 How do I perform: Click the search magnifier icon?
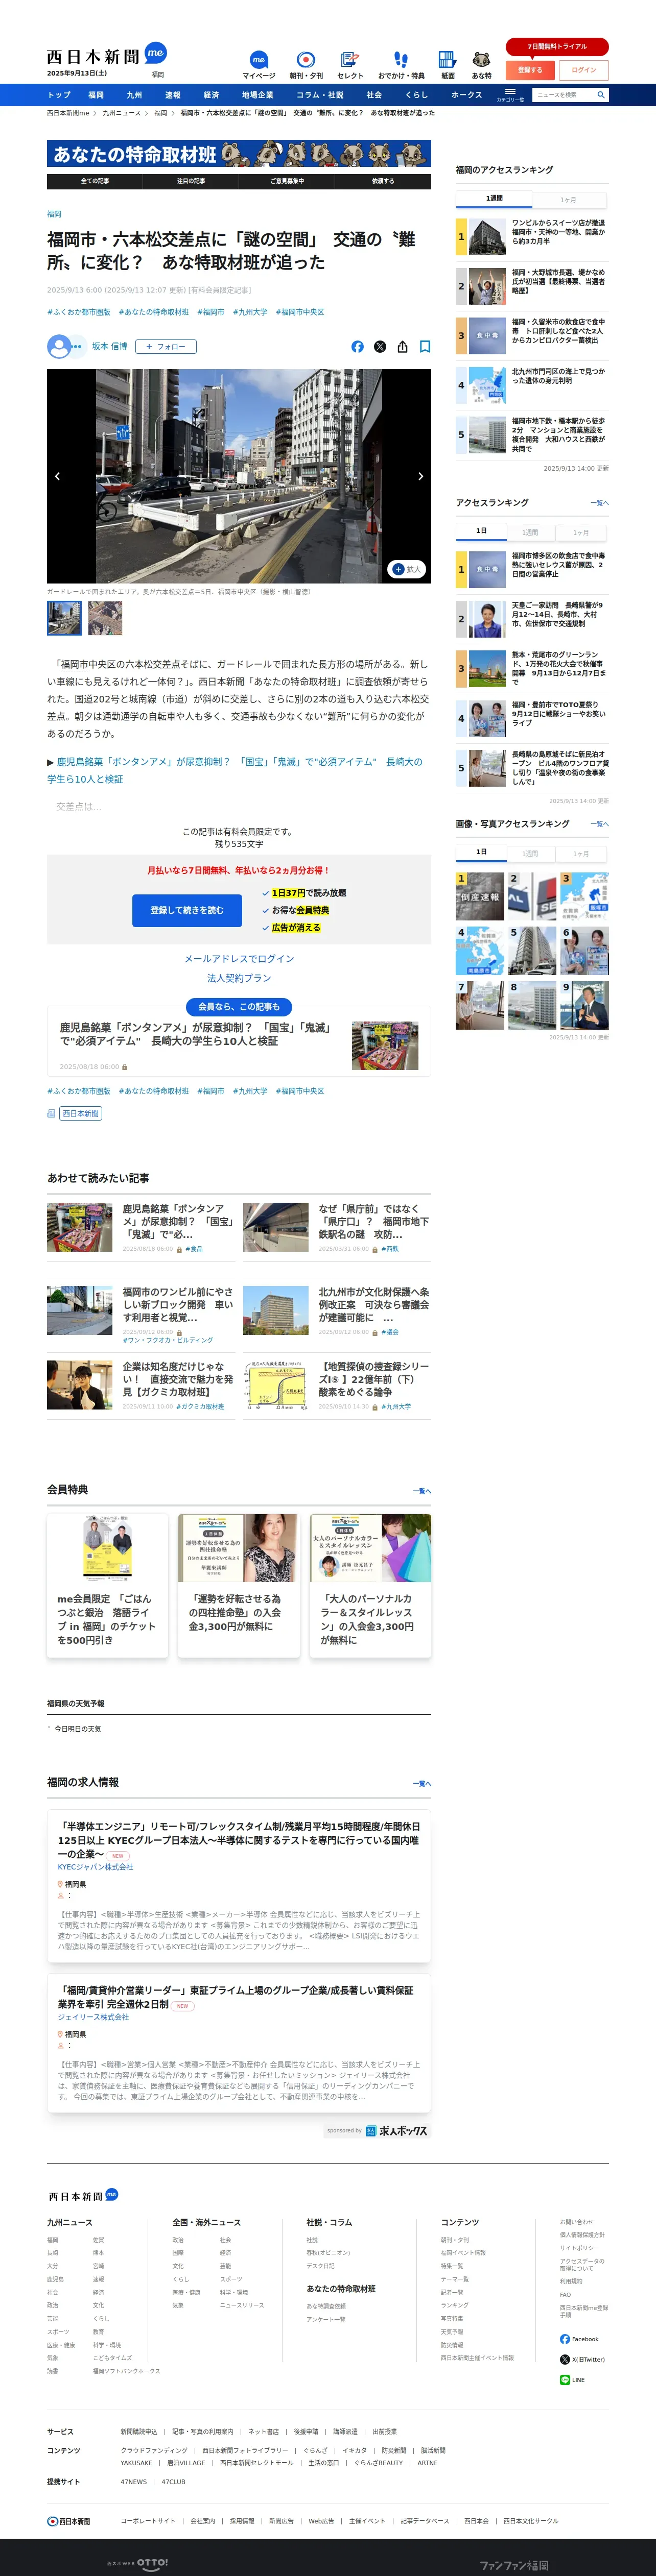tap(601, 95)
